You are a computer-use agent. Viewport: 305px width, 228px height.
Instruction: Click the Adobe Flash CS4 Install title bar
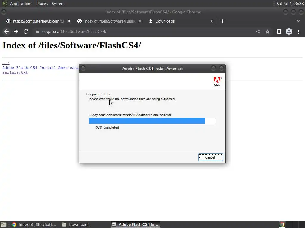152,69
